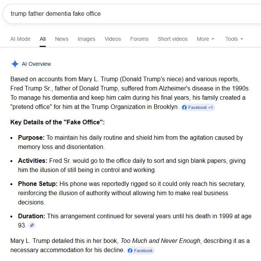The height and width of the screenshot is (261, 261).
Task: Switch to the News tab
Action: point(62,39)
